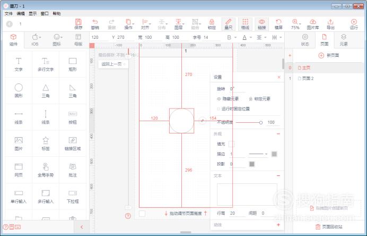Select 页面 2 in the page list

328,78
